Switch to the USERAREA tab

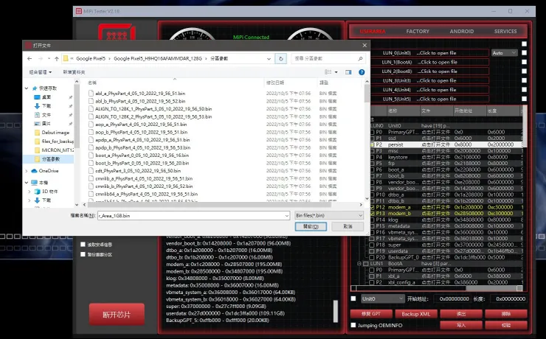pyautogui.click(x=373, y=31)
